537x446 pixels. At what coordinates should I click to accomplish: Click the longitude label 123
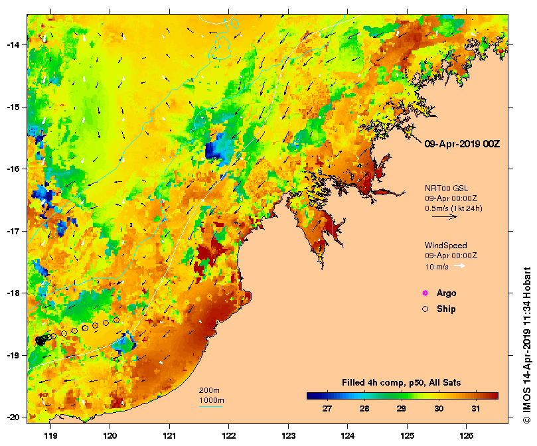pyautogui.click(x=288, y=436)
